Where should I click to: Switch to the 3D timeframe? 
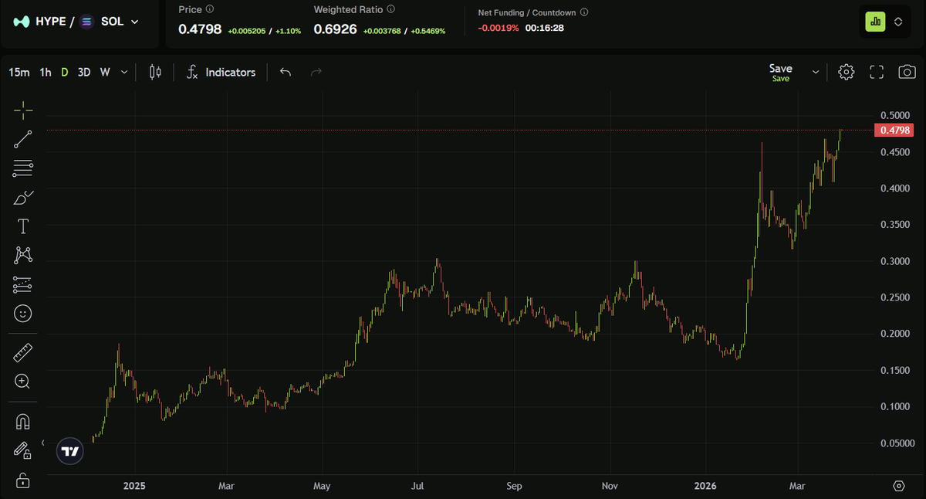84,72
